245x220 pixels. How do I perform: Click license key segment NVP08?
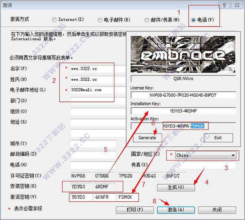pyautogui.click(x=81, y=176)
